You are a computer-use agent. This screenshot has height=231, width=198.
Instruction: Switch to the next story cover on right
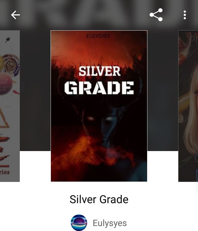188,106
